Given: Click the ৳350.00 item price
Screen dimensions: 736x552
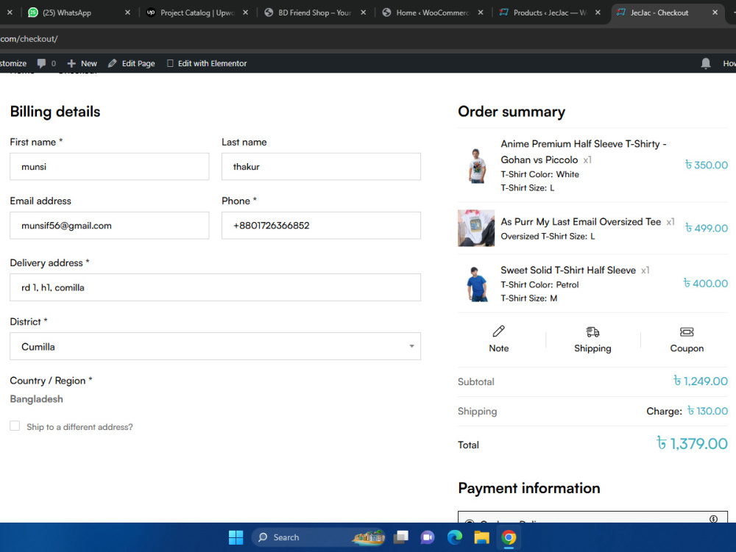Looking at the screenshot, I should point(707,165).
